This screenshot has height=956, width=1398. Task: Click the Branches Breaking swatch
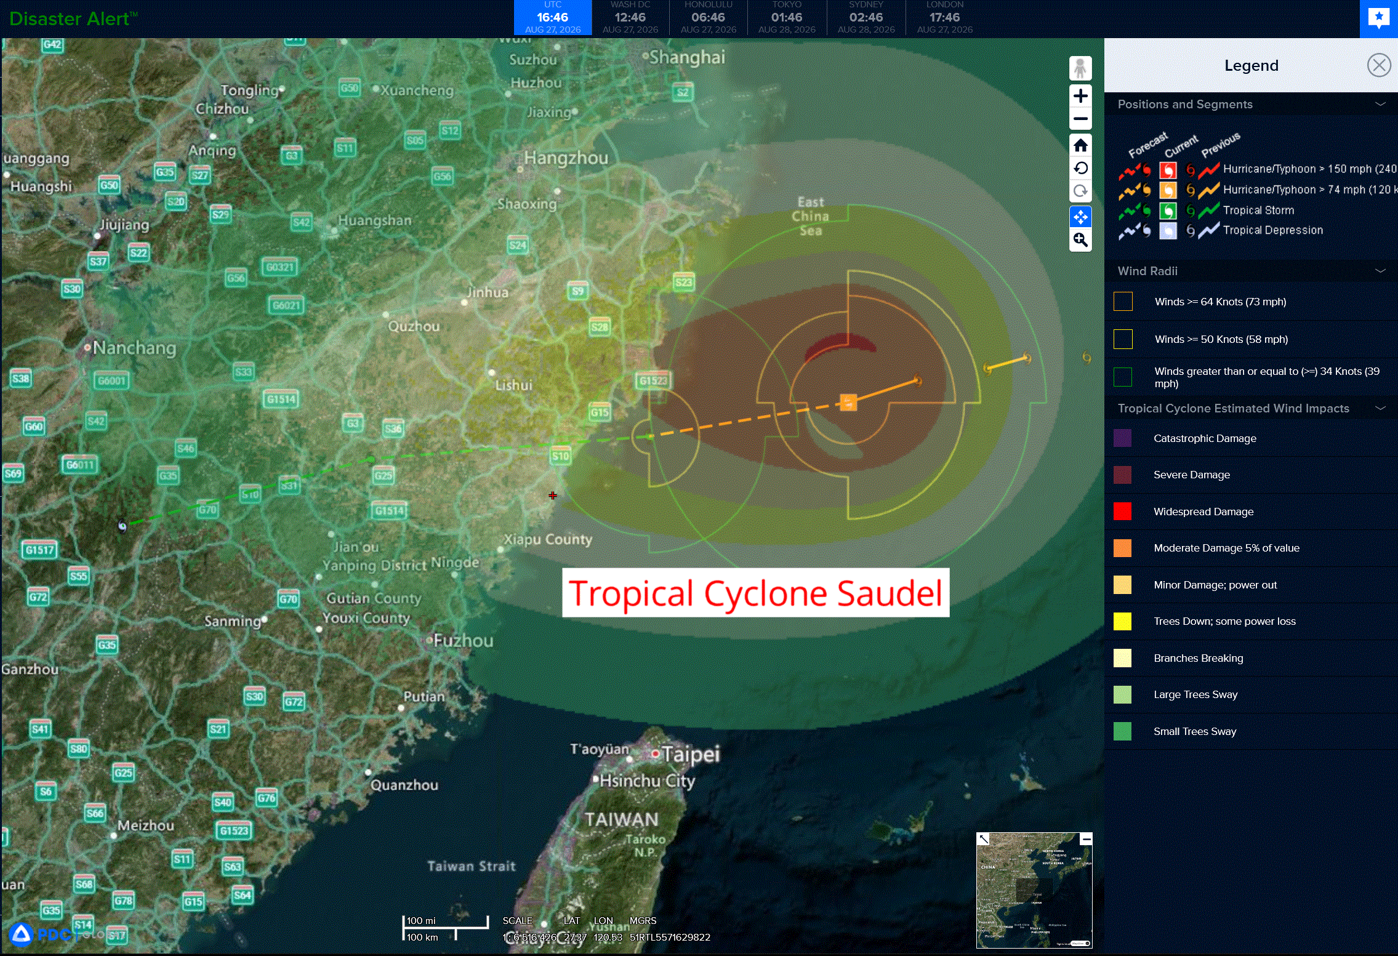1123,658
